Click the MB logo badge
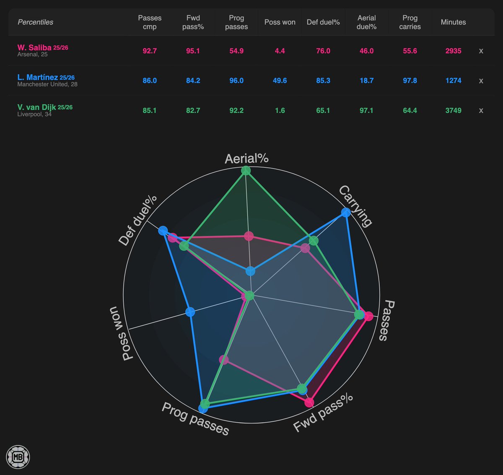Image resolution: width=503 pixels, height=475 pixels. (18, 457)
